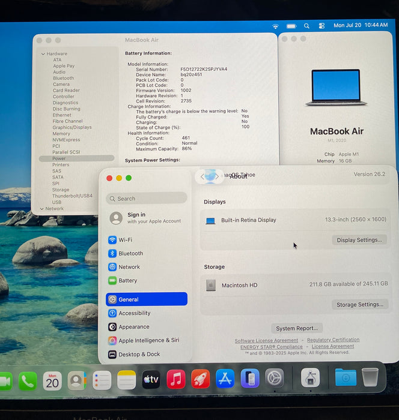Open the License Agreement link
Viewport: 399px width, 420px height.
(333, 346)
